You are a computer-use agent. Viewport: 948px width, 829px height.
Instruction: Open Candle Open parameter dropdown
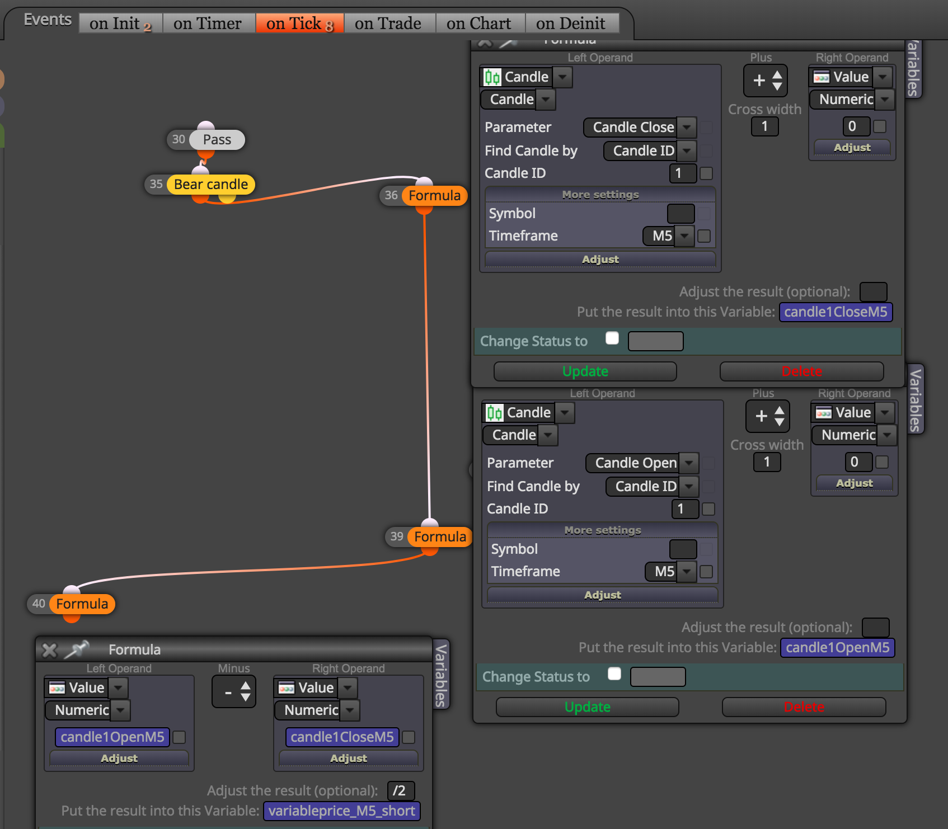coord(642,463)
